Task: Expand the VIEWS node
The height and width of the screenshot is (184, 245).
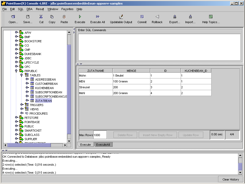Action: click(x=22, y=109)
